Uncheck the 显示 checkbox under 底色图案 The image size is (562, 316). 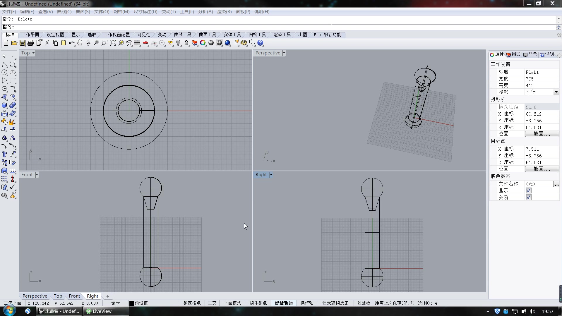coord(528,191)
